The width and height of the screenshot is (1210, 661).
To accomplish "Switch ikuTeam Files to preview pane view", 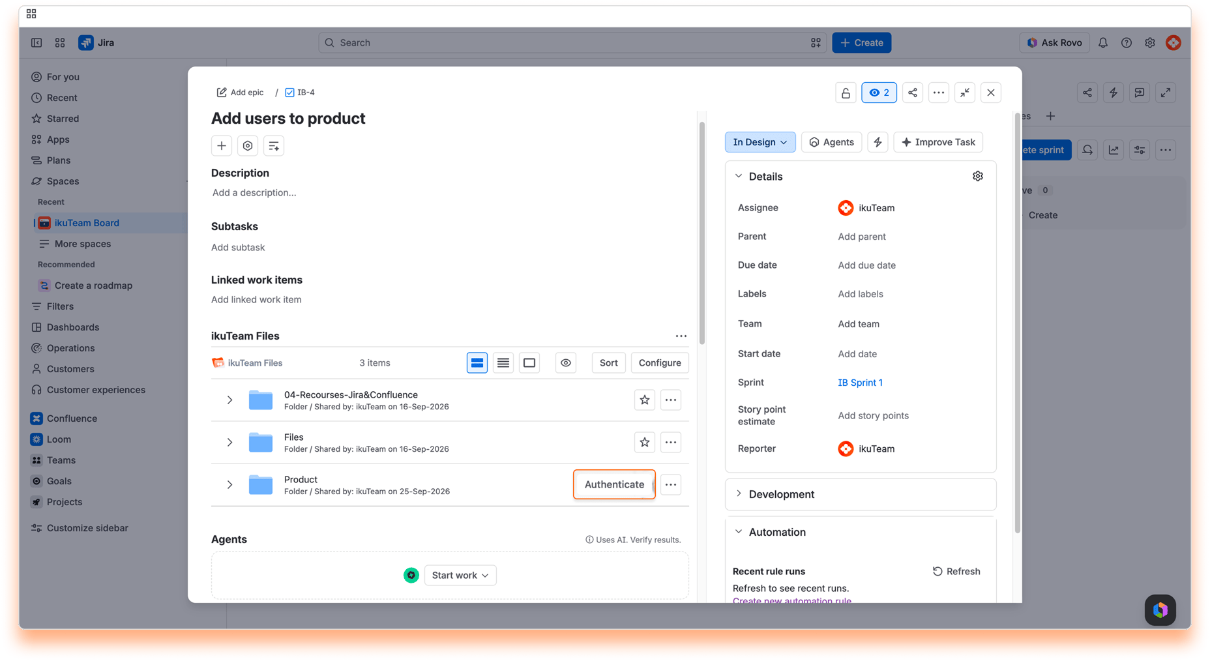I will [529, 363].
